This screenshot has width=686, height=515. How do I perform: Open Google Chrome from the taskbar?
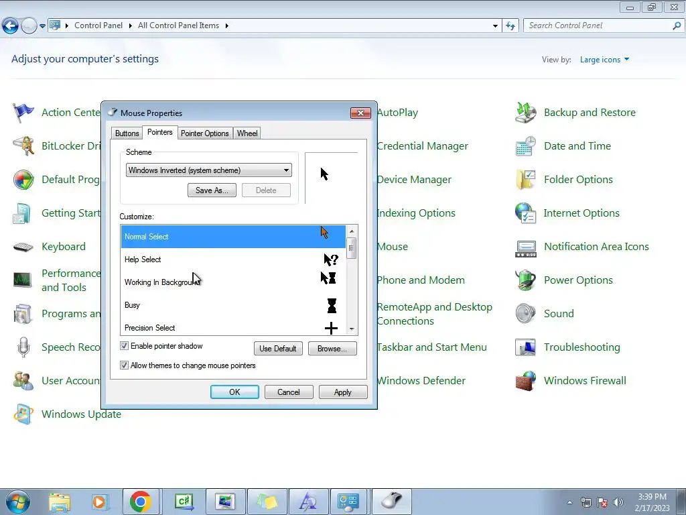[141, 502]
